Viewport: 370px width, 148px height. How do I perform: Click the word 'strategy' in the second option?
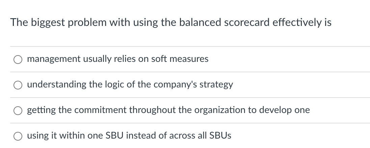pos(216,85)
